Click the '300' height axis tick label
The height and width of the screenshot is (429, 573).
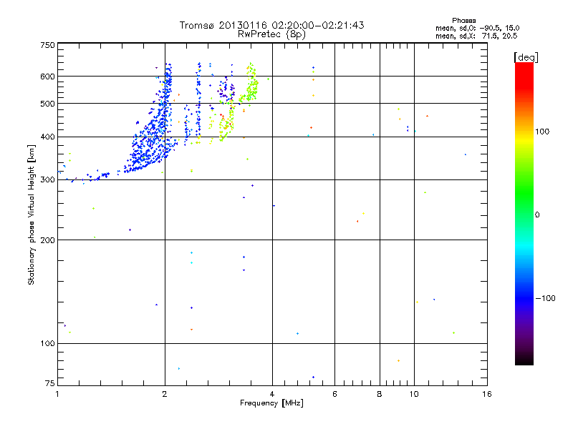click(x=47, y=180)
